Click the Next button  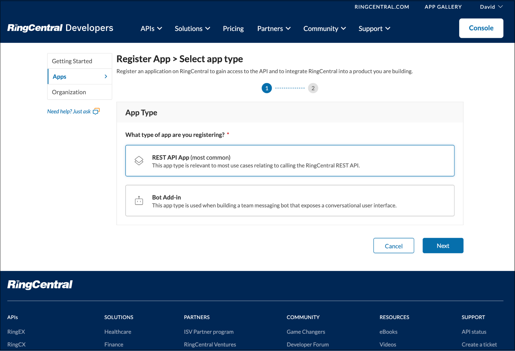(443, 246)
